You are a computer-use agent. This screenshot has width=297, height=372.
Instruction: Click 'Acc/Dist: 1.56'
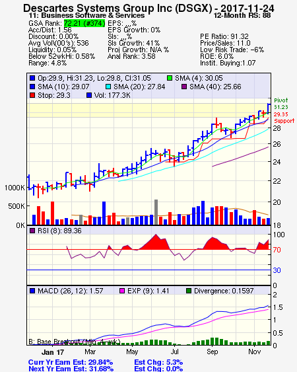49,30
